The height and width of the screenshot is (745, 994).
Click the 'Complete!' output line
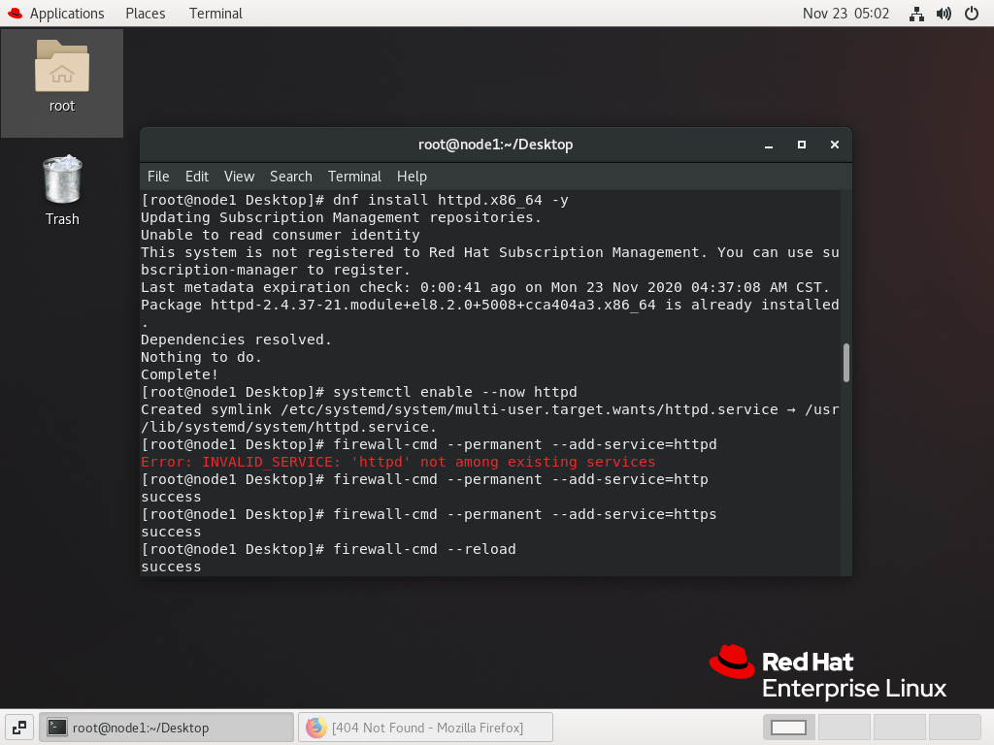click(180, 374)
